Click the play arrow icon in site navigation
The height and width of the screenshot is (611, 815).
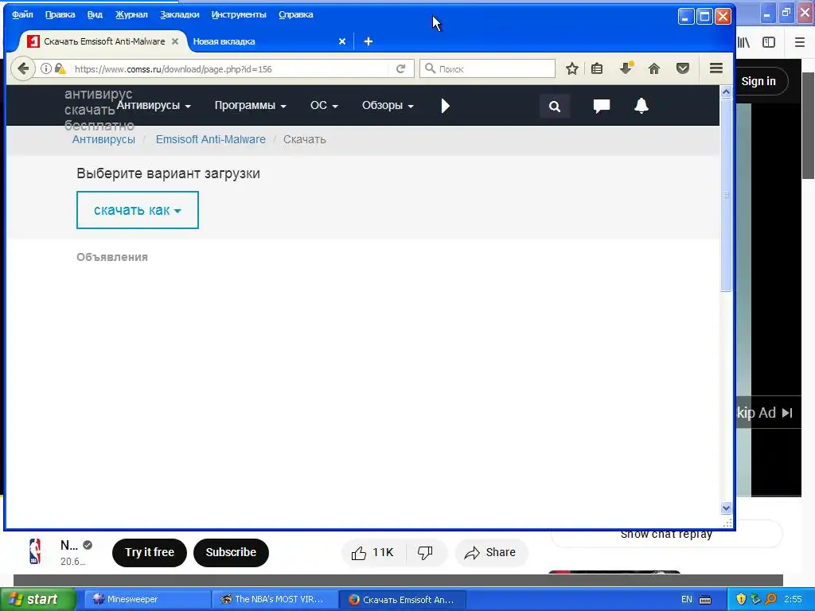[445, 106]
